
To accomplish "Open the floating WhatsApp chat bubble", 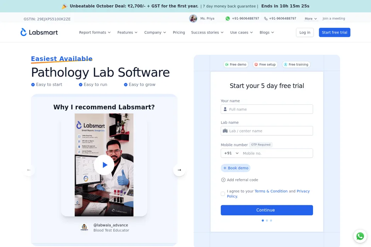I will coord(360,236).
